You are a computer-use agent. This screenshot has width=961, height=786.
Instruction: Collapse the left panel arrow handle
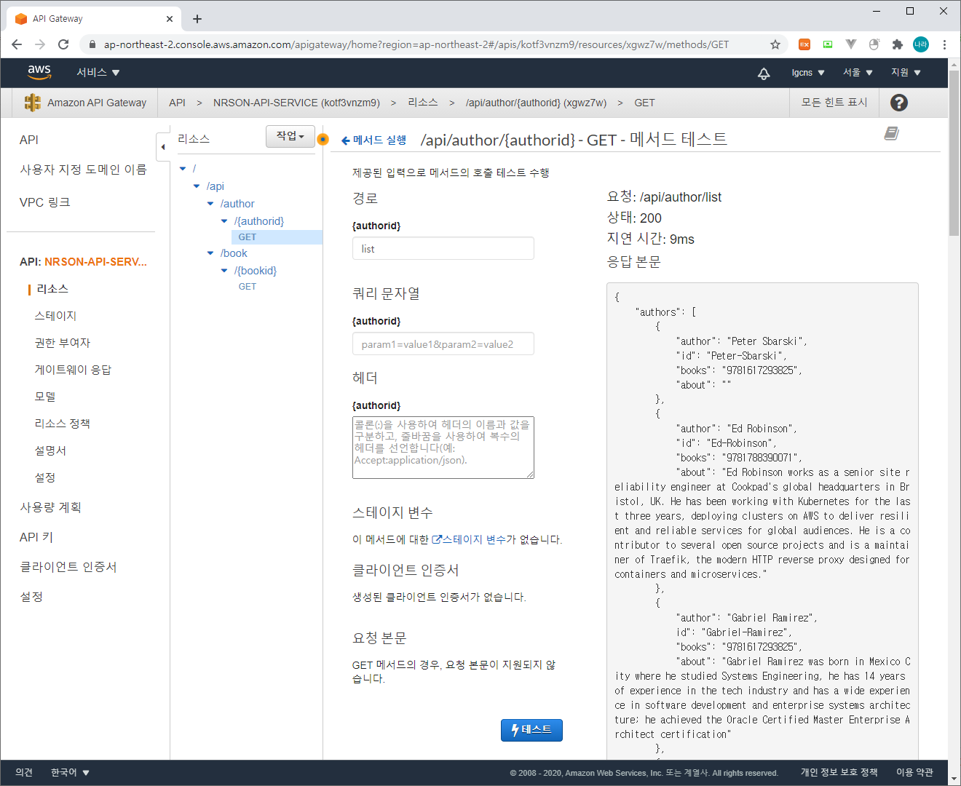click(x=162, y=147)
